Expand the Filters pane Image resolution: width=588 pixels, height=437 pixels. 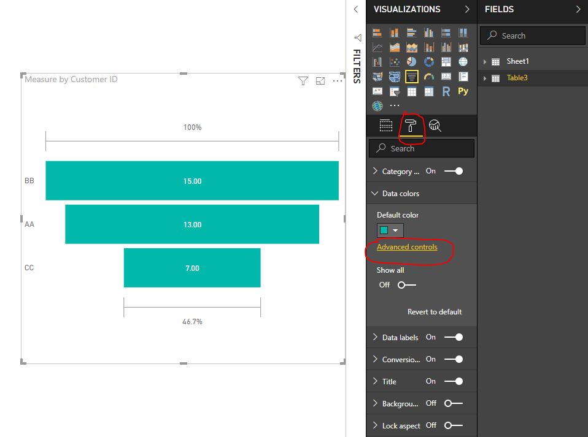(x=356, y=9)
